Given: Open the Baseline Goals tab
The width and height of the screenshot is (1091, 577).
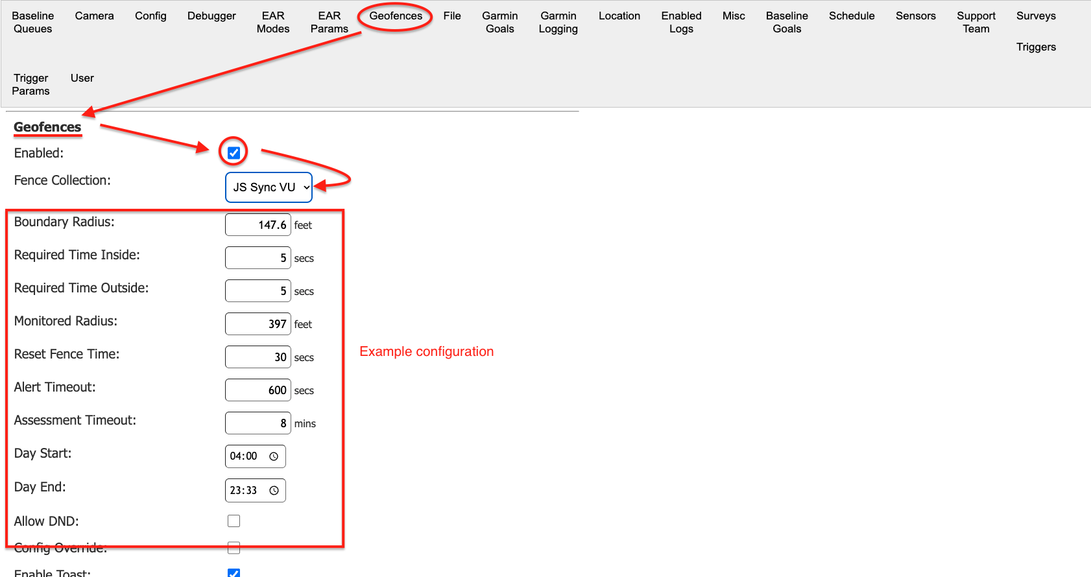Looking at the screenshot, I should 787,22.
